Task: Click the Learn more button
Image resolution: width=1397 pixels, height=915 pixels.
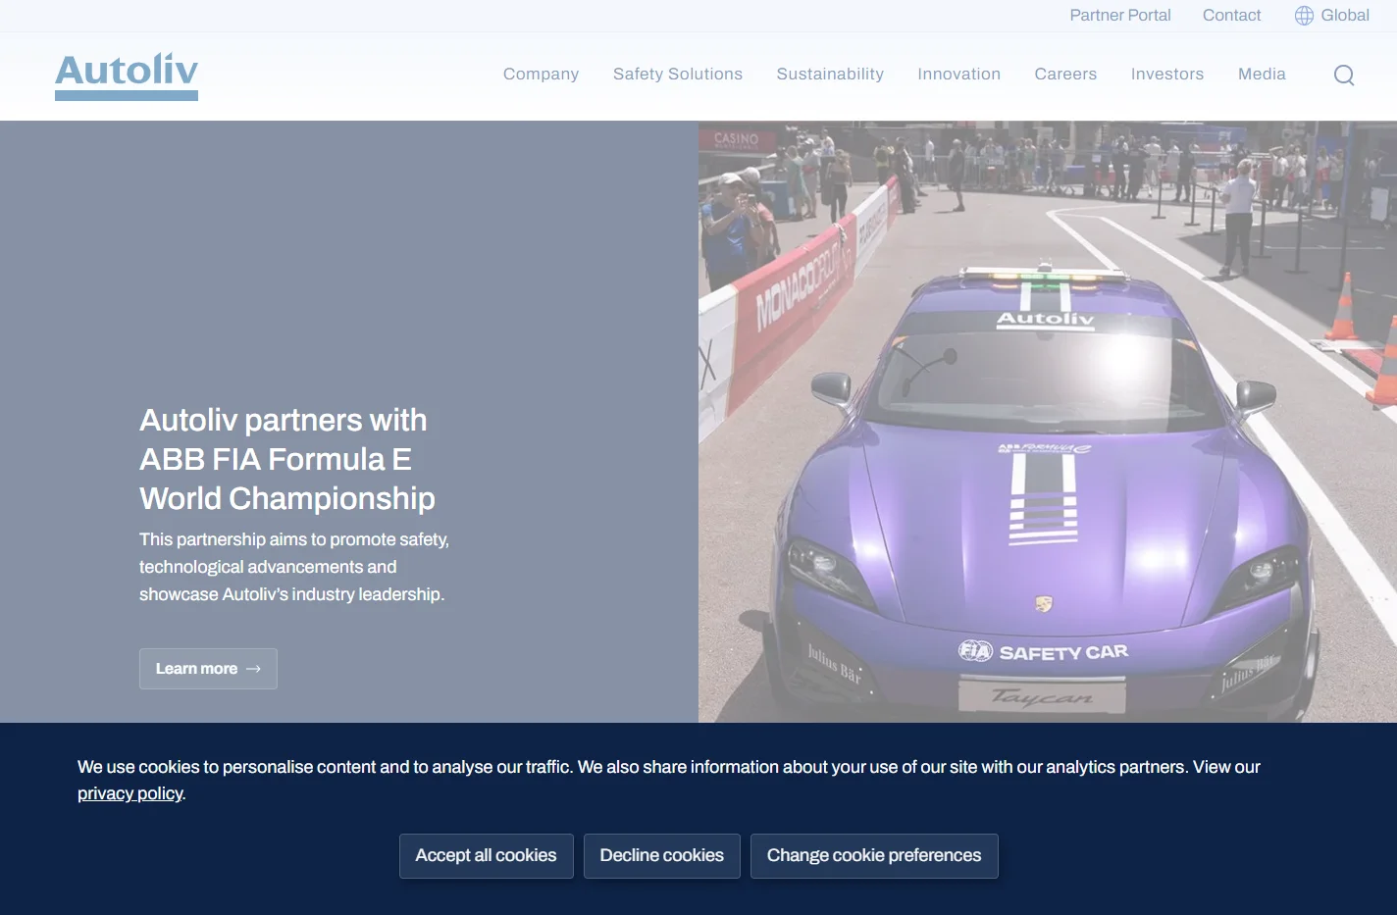Action: (x=208, y=669)
